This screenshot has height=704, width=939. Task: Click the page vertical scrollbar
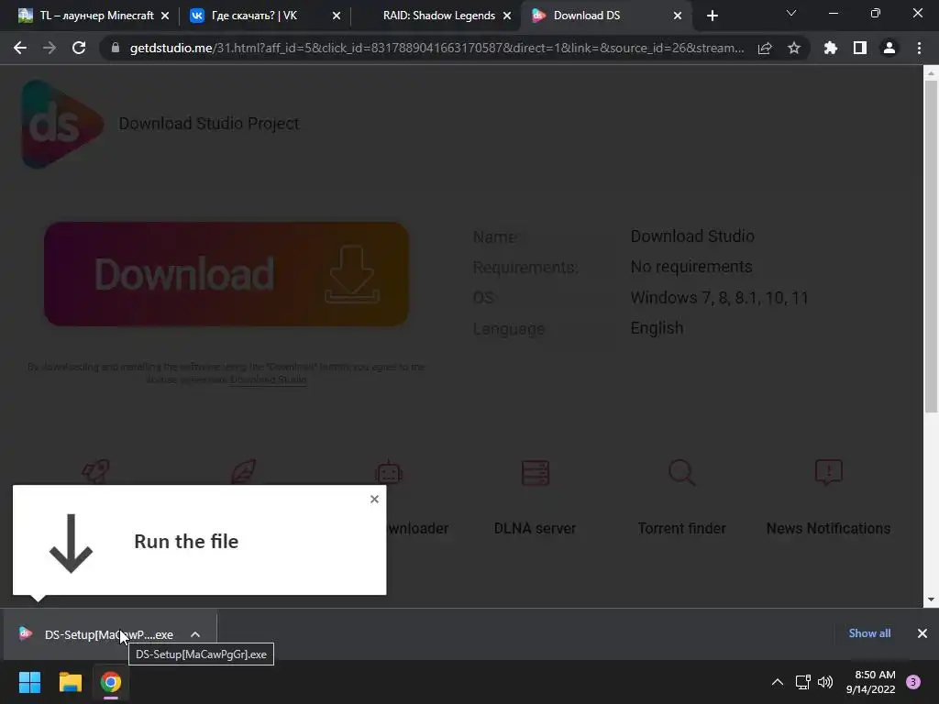[931, 246]
